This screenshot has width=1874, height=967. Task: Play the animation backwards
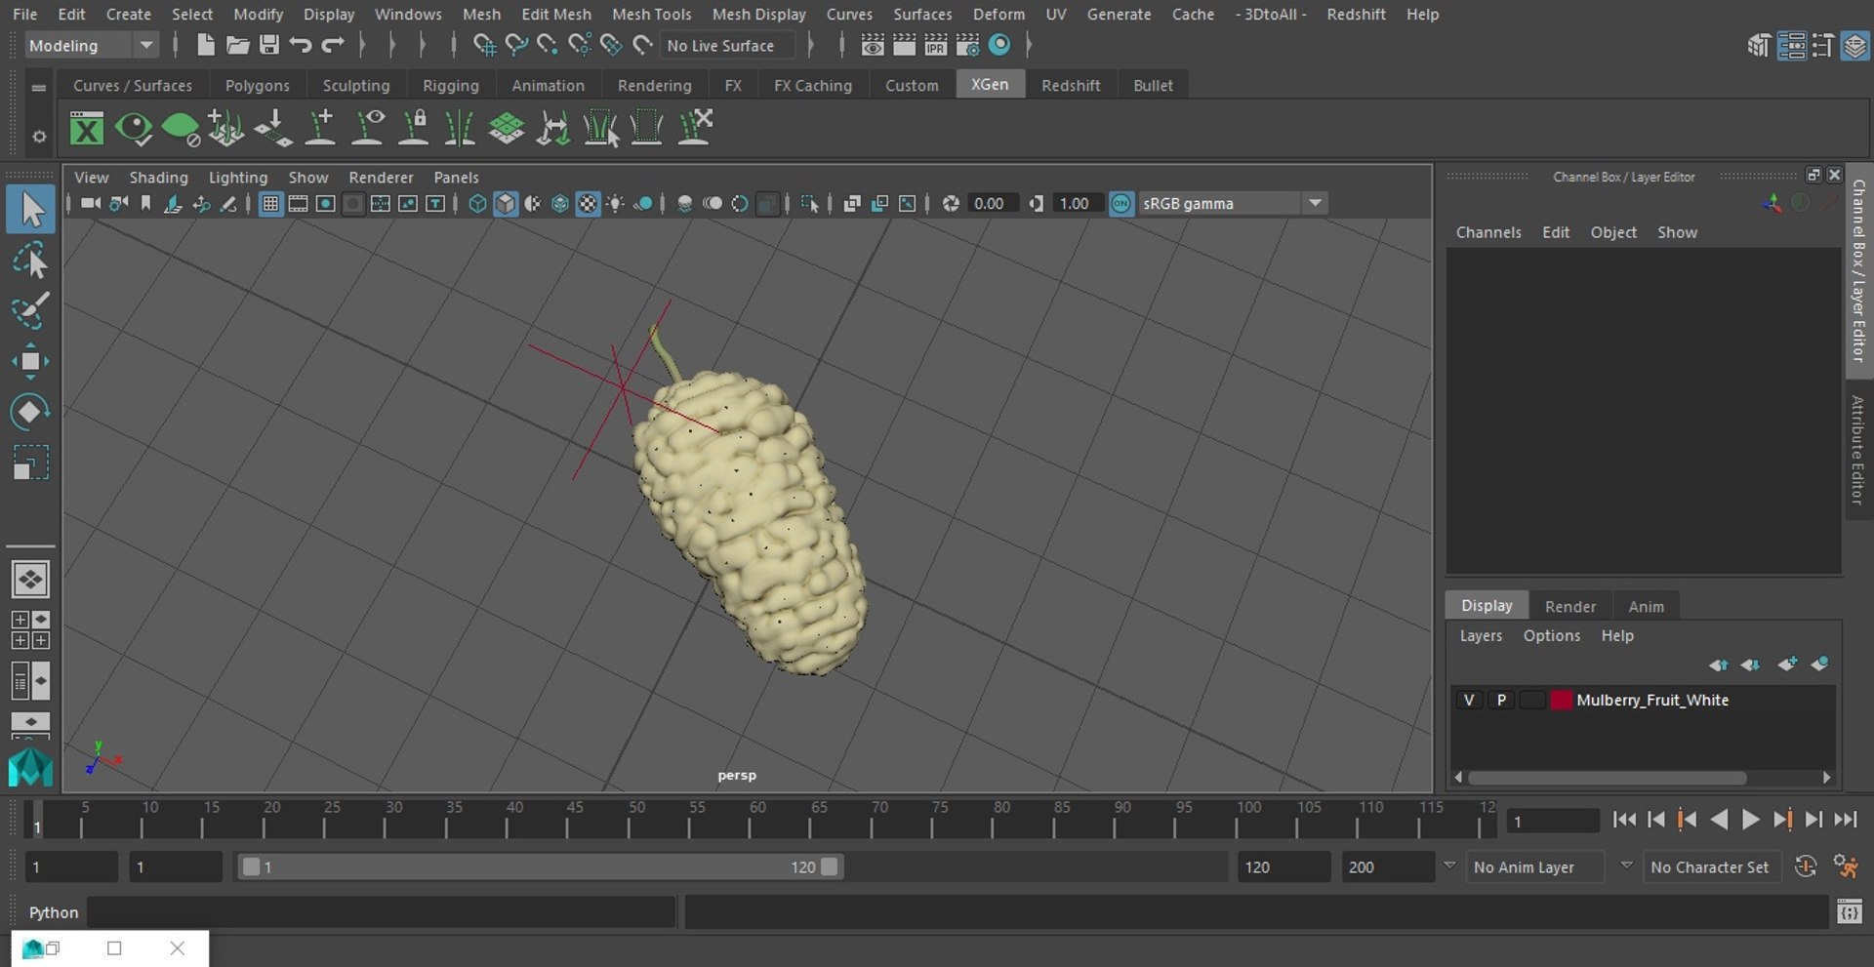coord(1719,820)
